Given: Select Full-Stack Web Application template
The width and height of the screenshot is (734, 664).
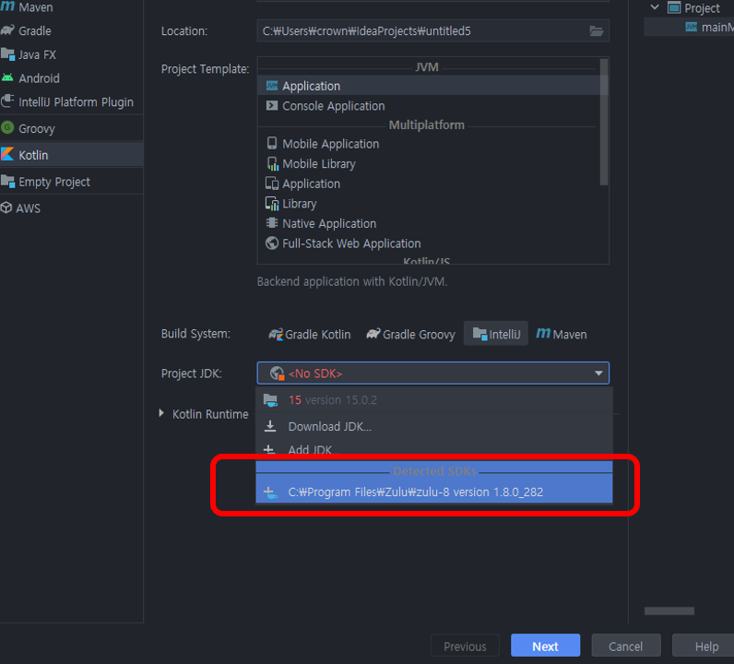Looking at the screenshot, I should pyautogui.click(x=429, y=243).
